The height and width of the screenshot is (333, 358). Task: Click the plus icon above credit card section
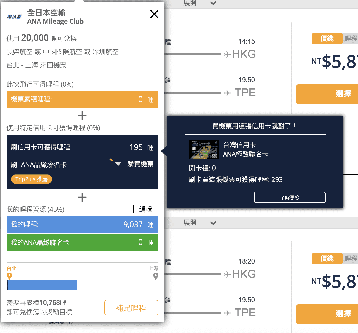coord(82,116)
